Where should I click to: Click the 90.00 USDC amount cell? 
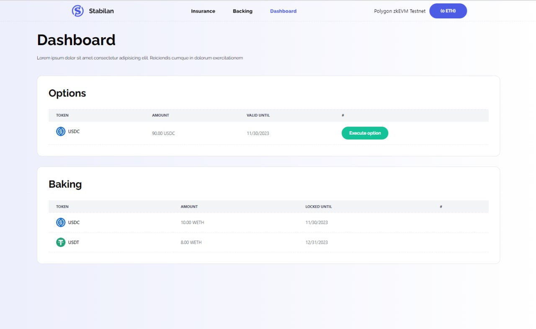tap(163, 133)
